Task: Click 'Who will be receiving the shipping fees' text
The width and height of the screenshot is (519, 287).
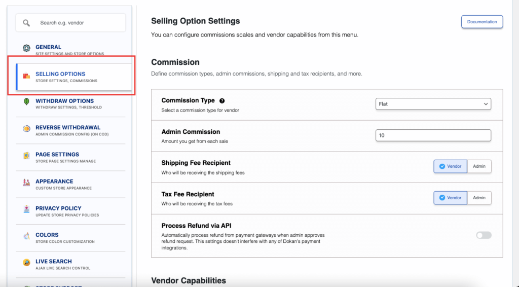Action: (x=203, y=173)
